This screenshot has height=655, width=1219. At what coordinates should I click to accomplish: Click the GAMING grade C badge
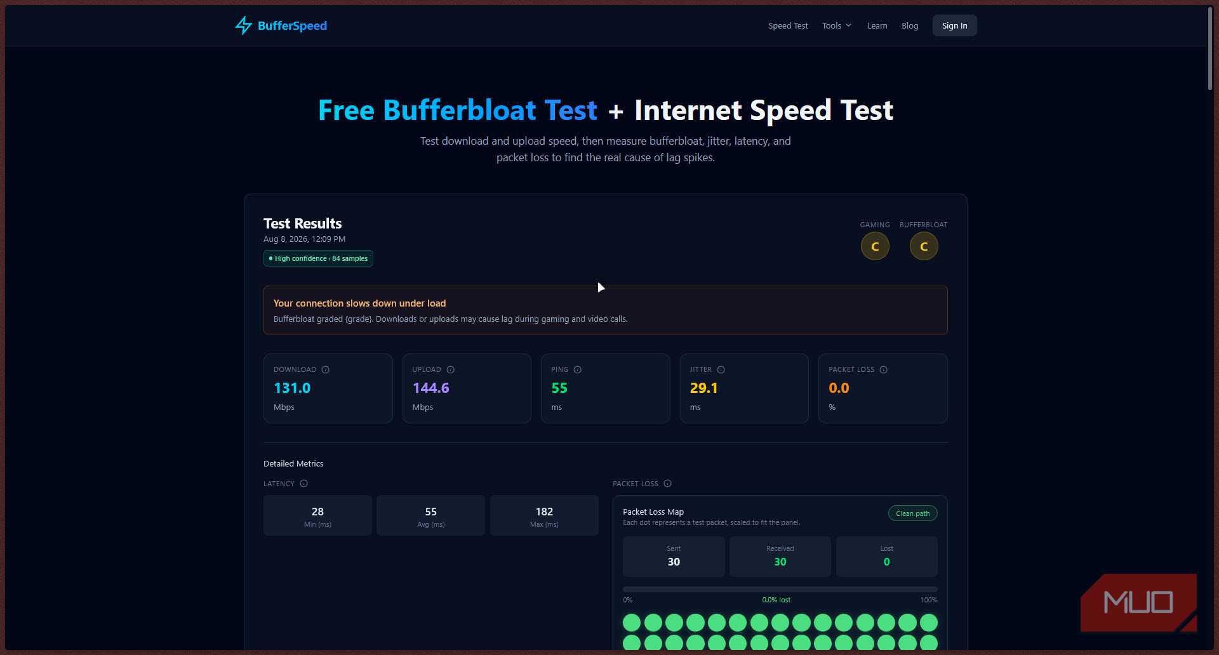click(875, 246)
